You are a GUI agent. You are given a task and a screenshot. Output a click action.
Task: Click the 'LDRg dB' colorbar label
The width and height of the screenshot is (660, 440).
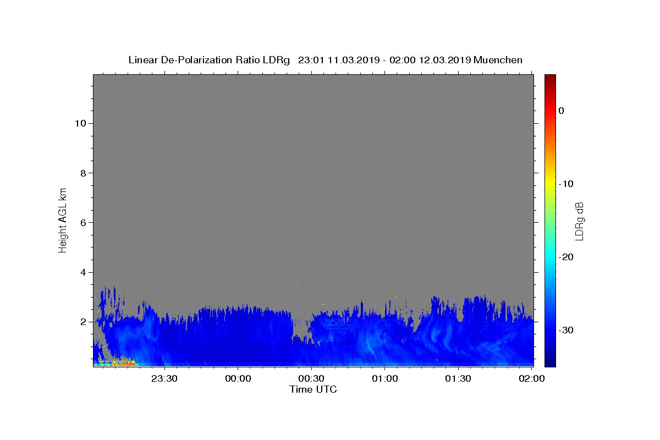pyautogui.click(x=579, y=221)
